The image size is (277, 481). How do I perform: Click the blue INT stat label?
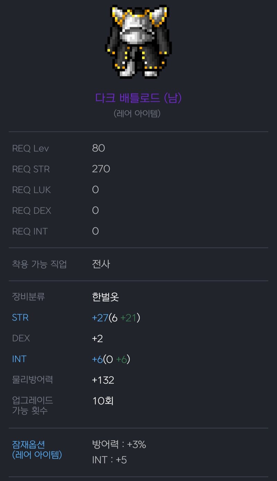(19, 359)
